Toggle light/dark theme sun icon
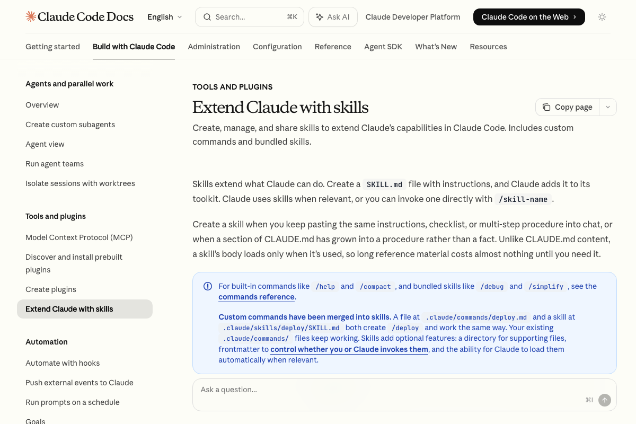Image resolution: width=636 pixels, height=424 pixels. (x=602, y=17)
